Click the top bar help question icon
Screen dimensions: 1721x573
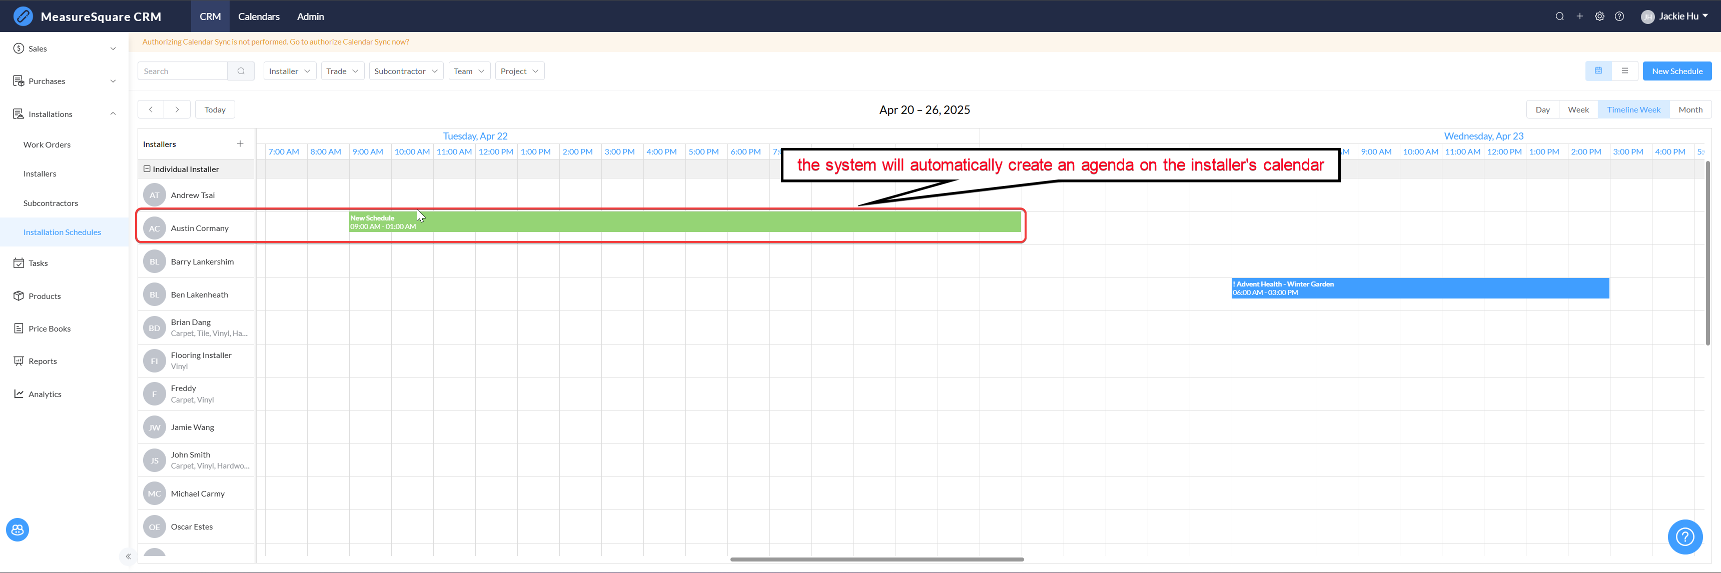point(1619,16)
